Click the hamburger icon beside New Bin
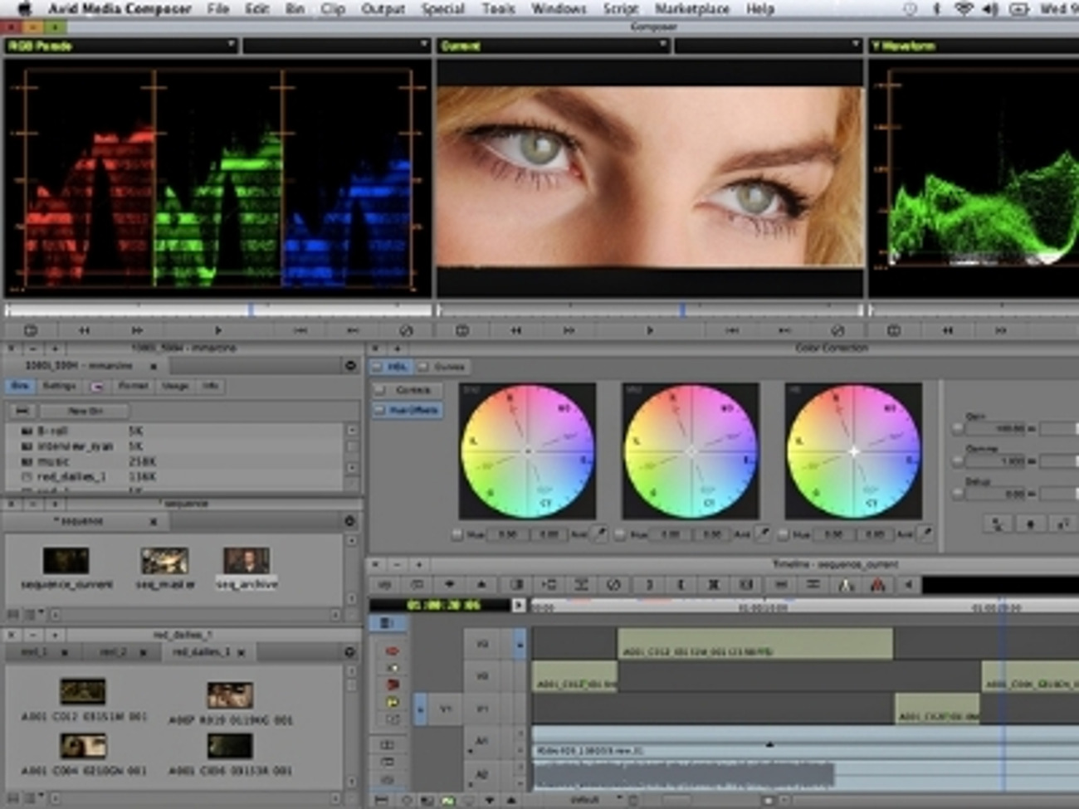This screenshot has width=1079, height=809. 22,411
